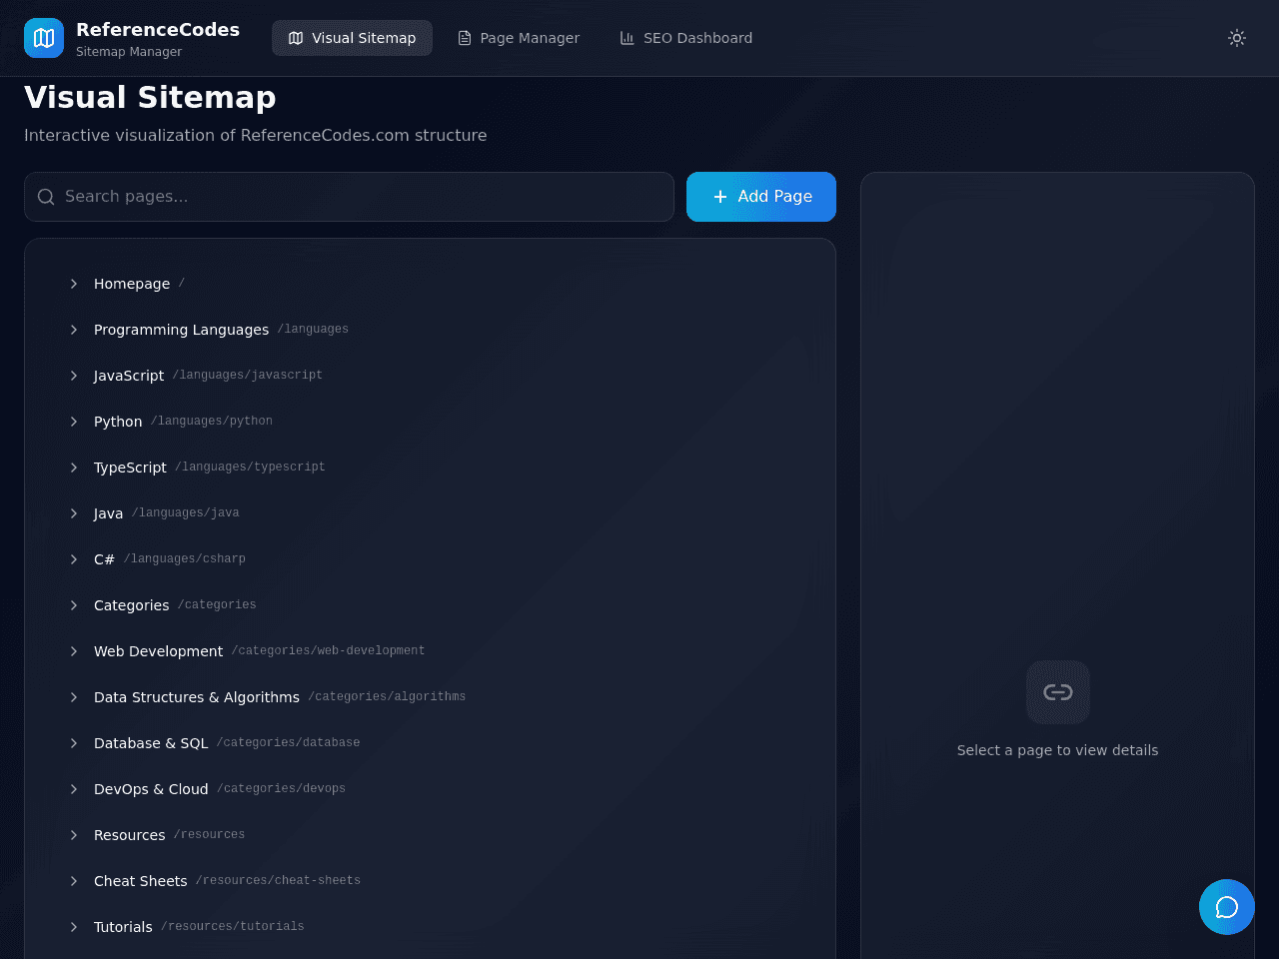Viewport: 1279px width, 959px height.
Task: Click the ReferenceCodes map logo icon
Action: [44, 38]
